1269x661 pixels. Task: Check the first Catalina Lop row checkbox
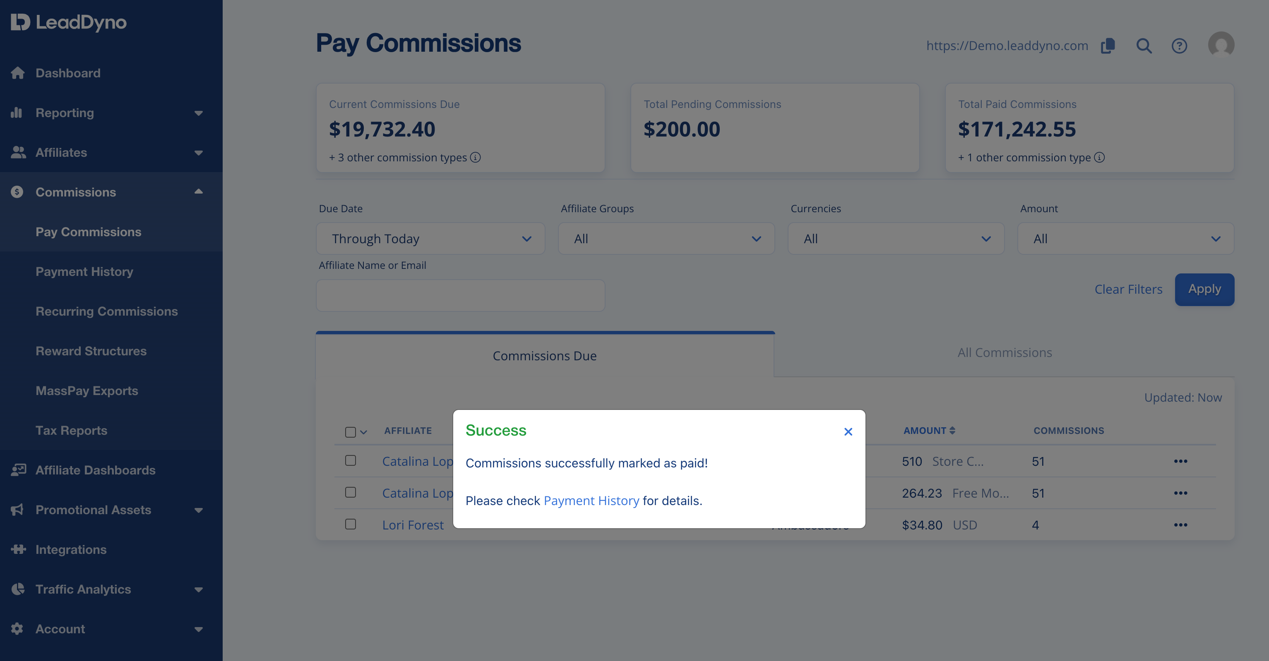tap(351, 461)
